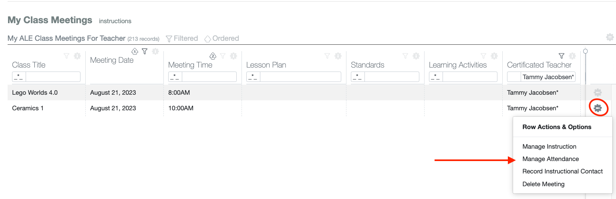616x199 pixels.
Task: Click the Meeting Date sort order icon
Action: 135,51
